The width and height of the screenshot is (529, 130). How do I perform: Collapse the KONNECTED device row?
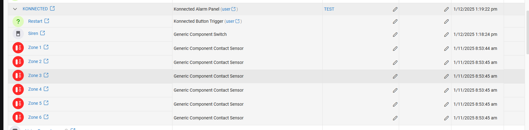tap(15, 9)
